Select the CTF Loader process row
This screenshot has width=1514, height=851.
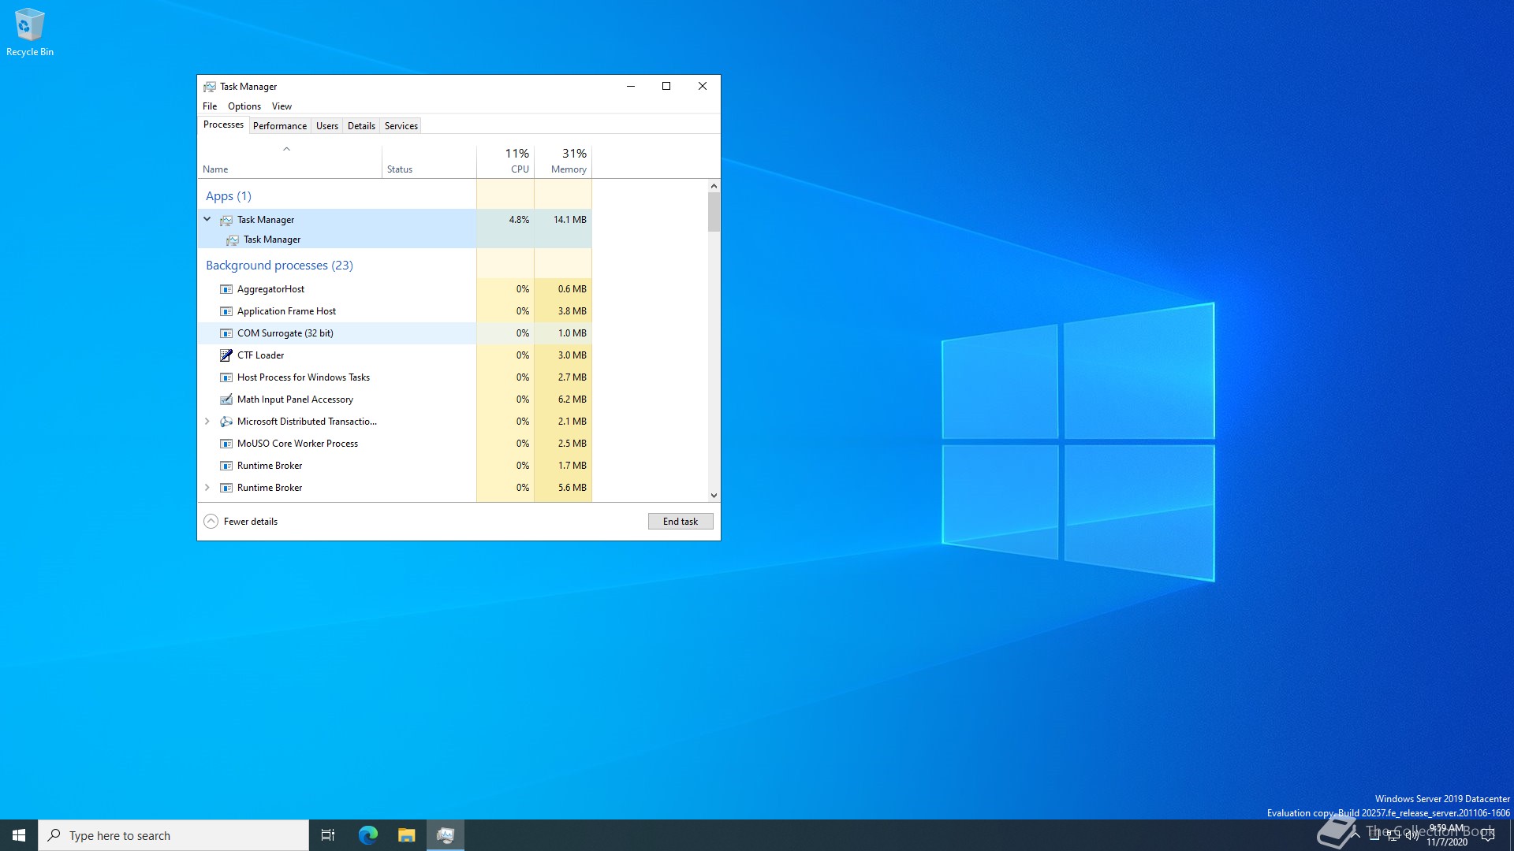tap(394, 355)
